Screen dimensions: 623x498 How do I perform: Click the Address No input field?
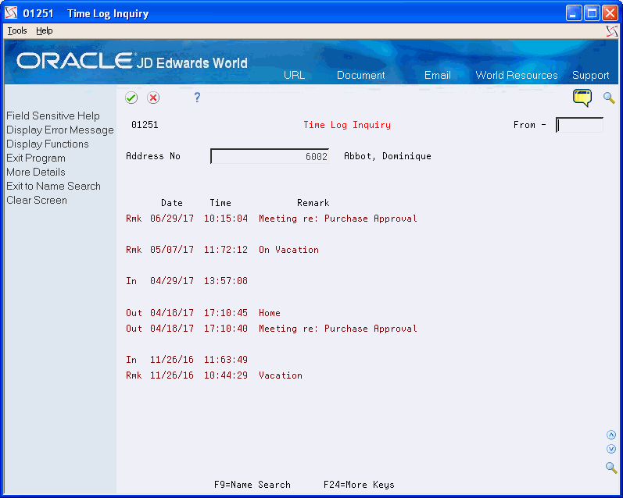tap(270, 156)
